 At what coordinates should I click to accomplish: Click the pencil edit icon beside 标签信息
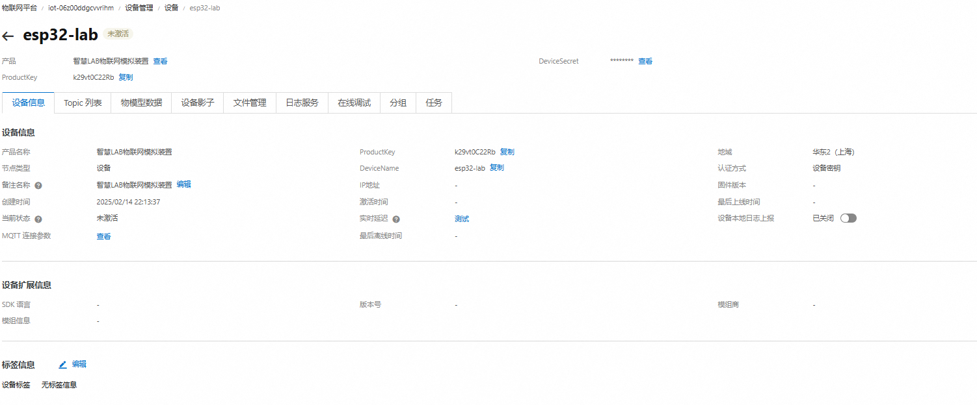coord(62,364)
